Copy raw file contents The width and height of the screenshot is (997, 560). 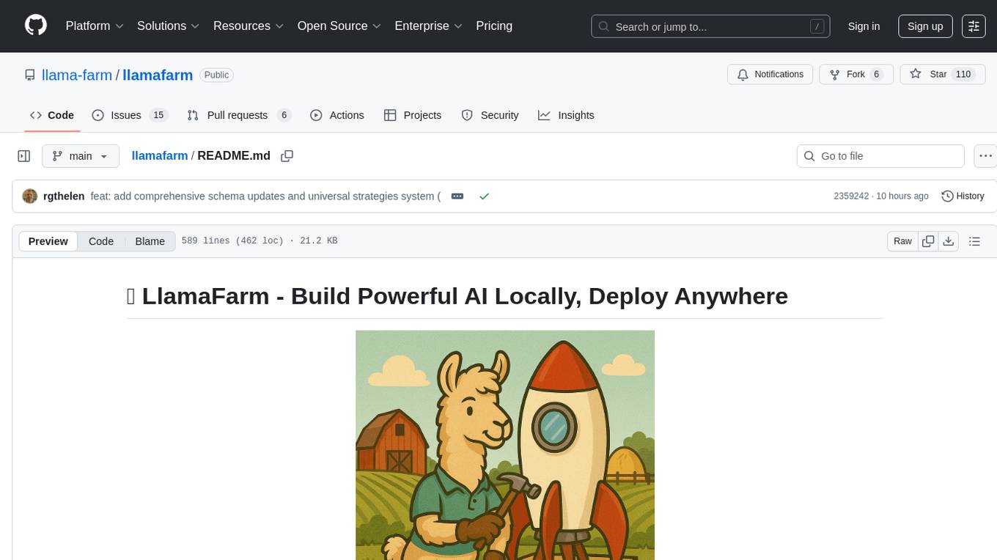[x=928, y=241]
